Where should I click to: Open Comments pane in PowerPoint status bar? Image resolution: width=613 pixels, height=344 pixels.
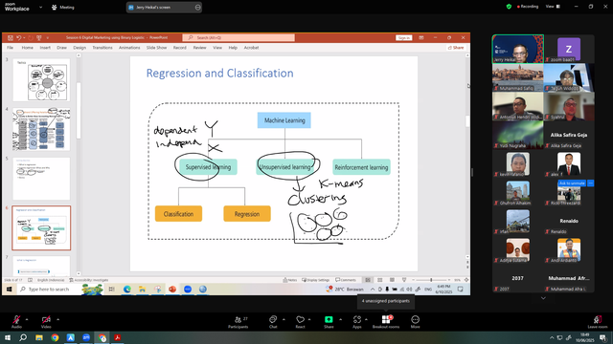(x=346, y=280)
